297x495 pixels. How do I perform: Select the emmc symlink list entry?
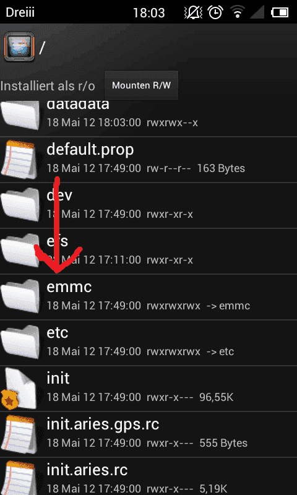point(148,297)
